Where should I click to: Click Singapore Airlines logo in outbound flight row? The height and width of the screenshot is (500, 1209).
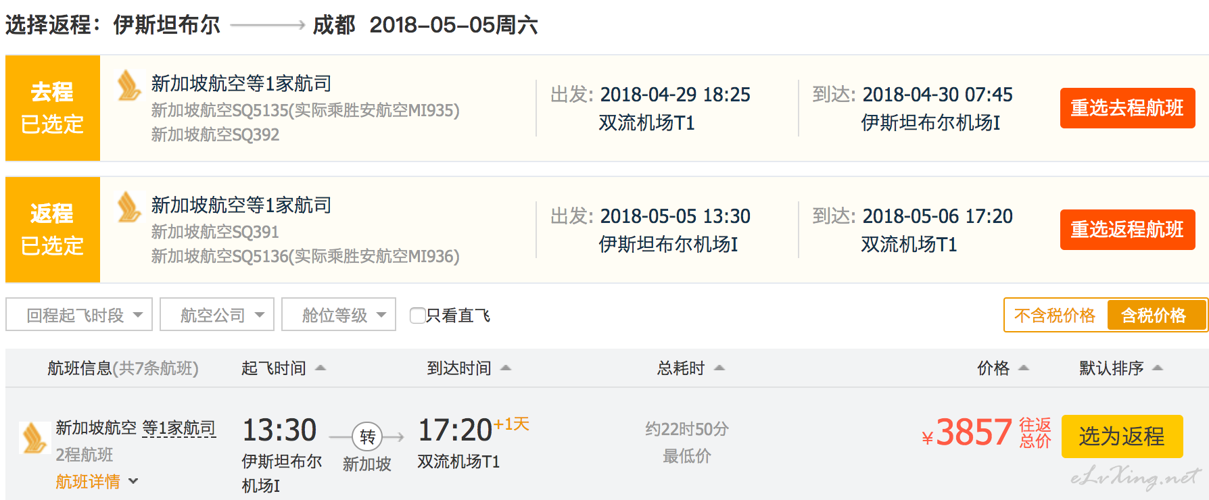coord(129,86)
